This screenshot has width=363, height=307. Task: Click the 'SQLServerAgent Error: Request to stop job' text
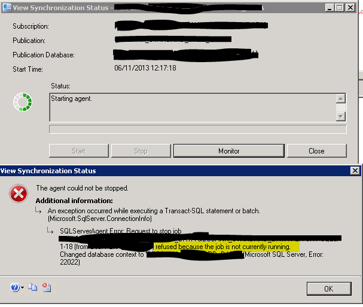point(121,231)
